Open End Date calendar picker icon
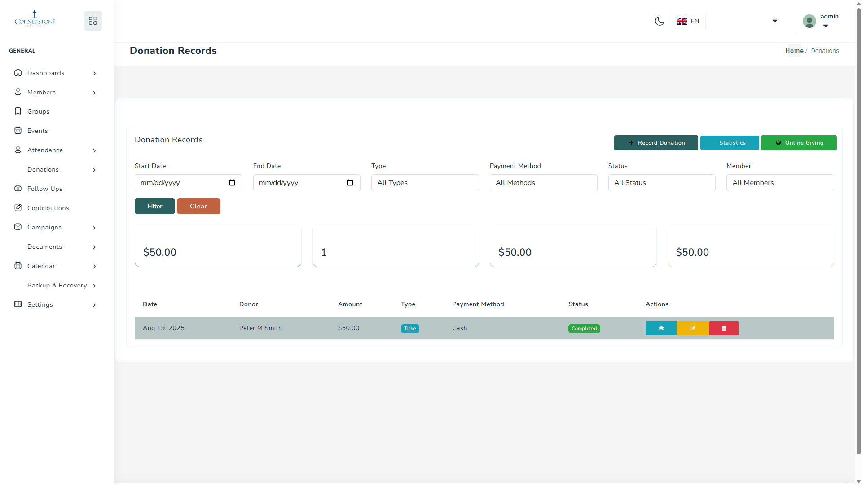The width and height of the screenshot is (862, 485). [350, 183]
